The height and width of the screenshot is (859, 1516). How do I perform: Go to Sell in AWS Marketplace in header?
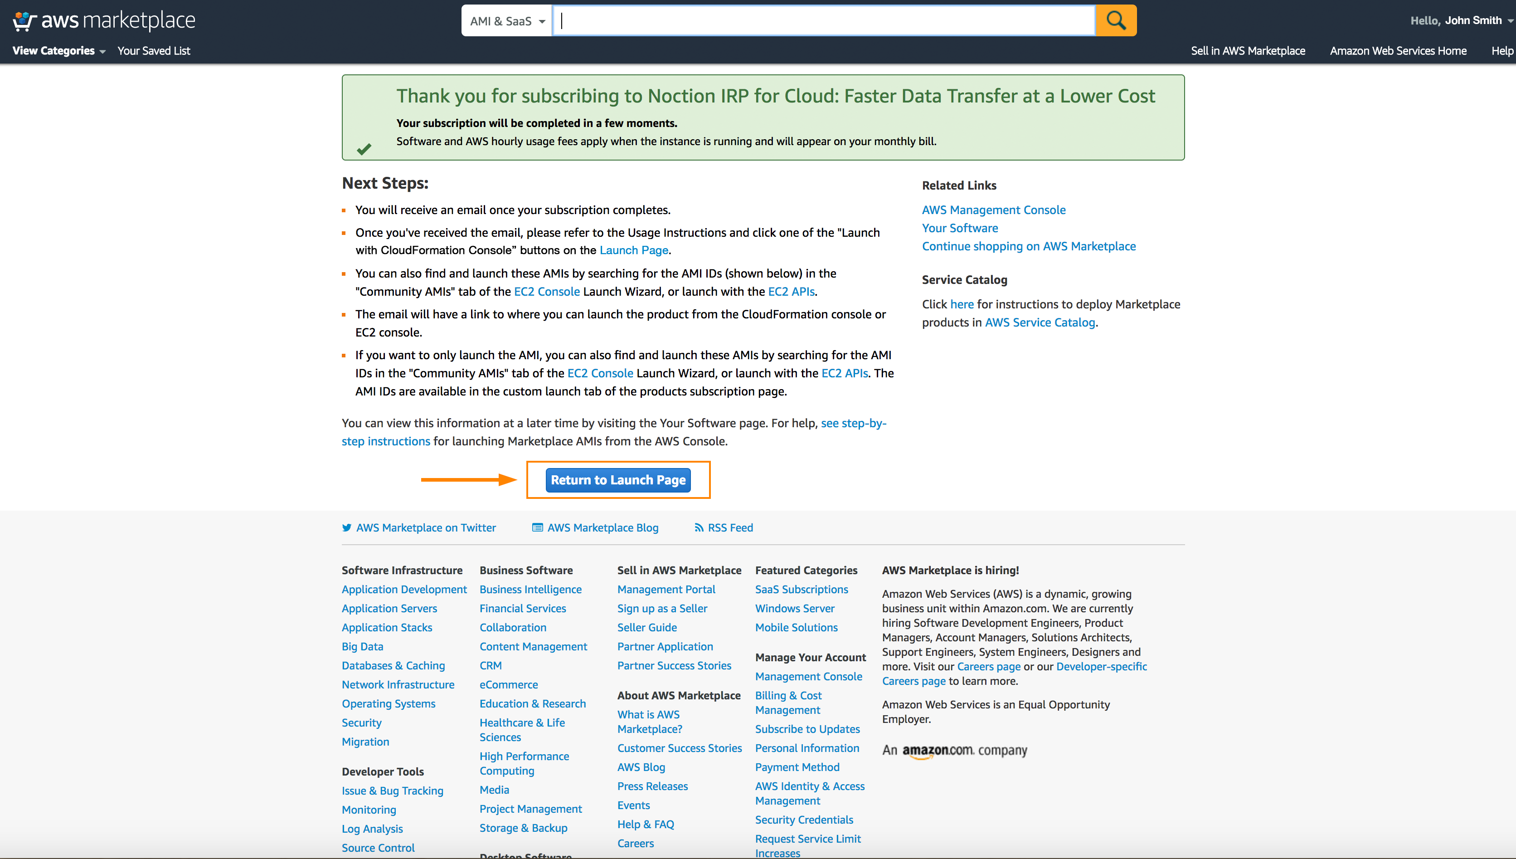coord(1248,51)
